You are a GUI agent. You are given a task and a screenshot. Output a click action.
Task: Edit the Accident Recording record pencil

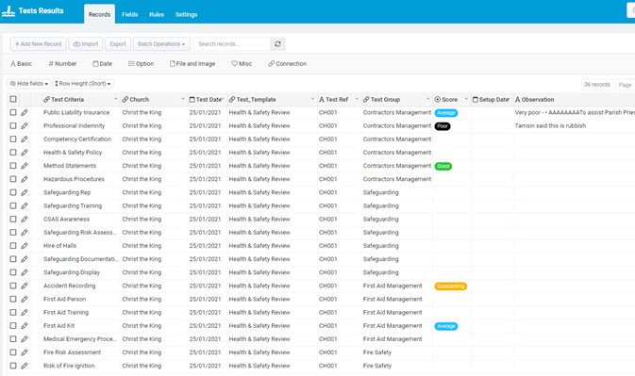click(x=25, y=286)
